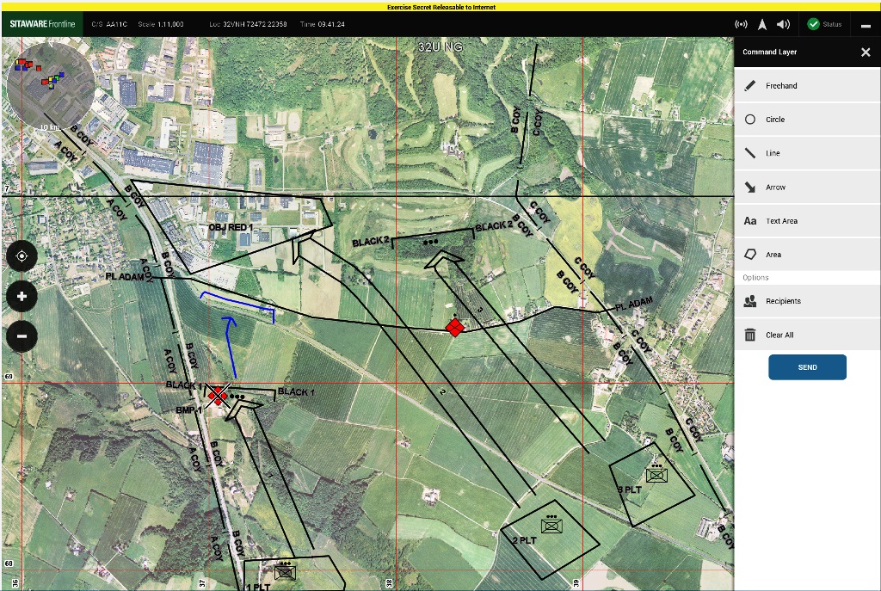
Task: Zoom in on the map
Action: pyautogui.click(x=22, y=297)
